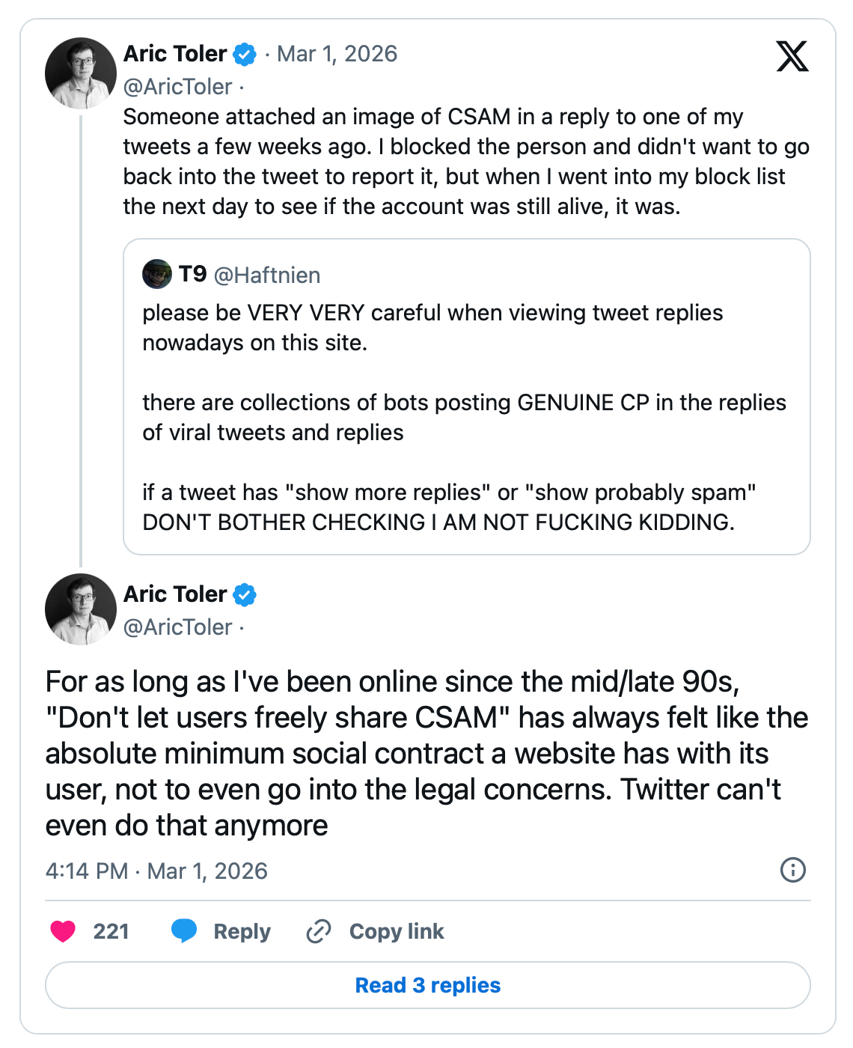Click the T9 display name
853x1048 pixels.
click(x=192, y=275)
